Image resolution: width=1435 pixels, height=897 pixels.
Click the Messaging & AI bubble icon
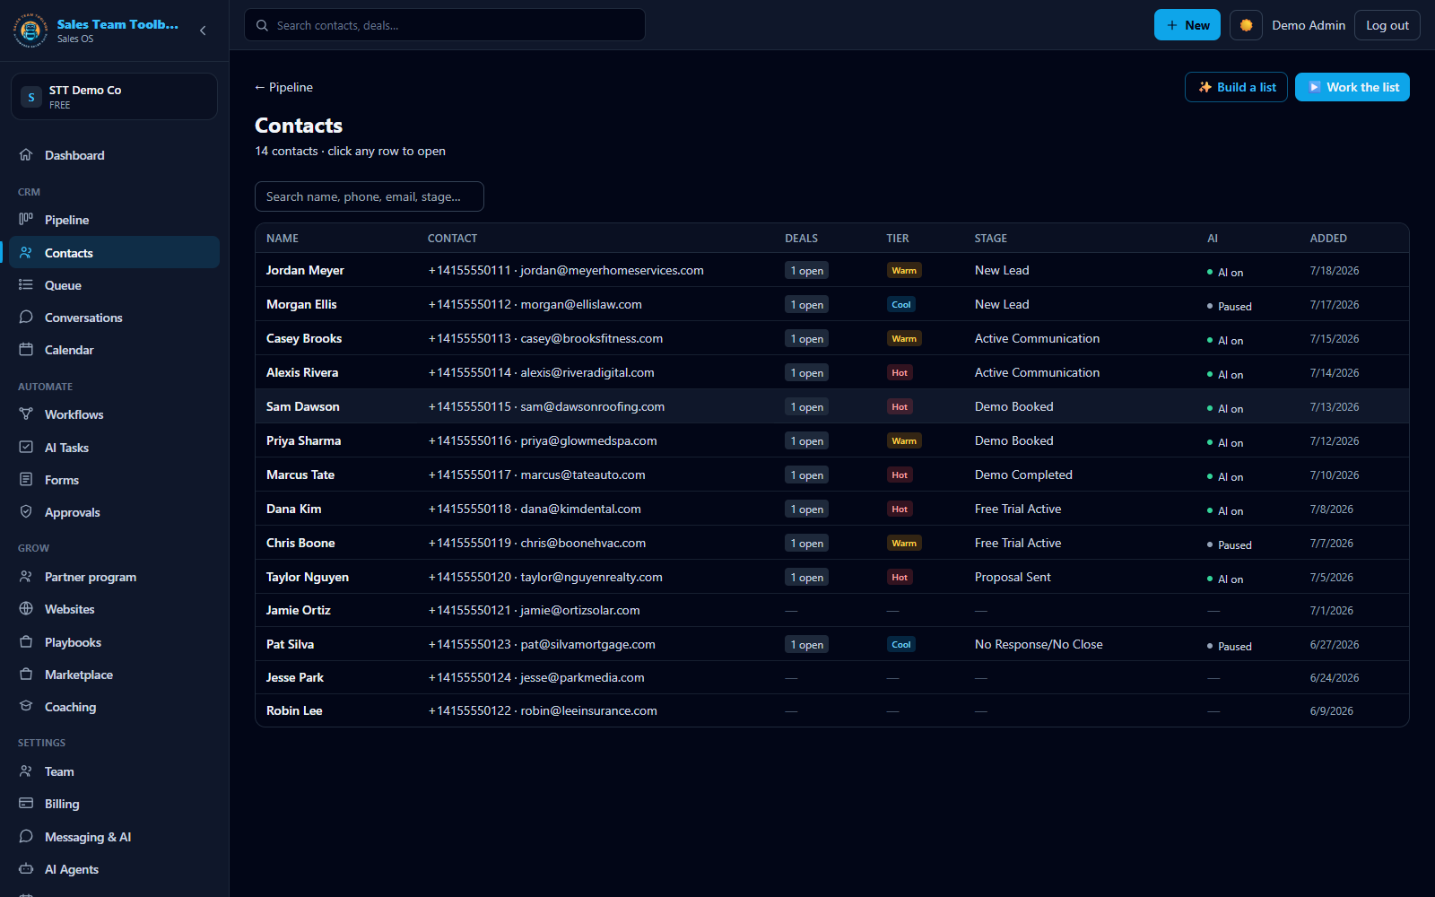26,836
